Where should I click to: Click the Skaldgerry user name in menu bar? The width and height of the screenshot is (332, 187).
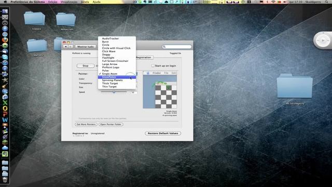[x=313, y=2]
